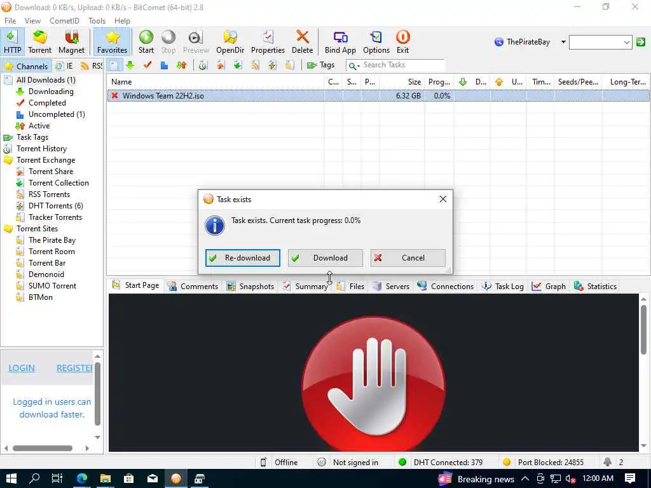The height and width of the screenshot is (488, 651).
Task: Select DHT Torrents (6) in the sidebar
Action: pyautogui.click(x=56, y=206)
